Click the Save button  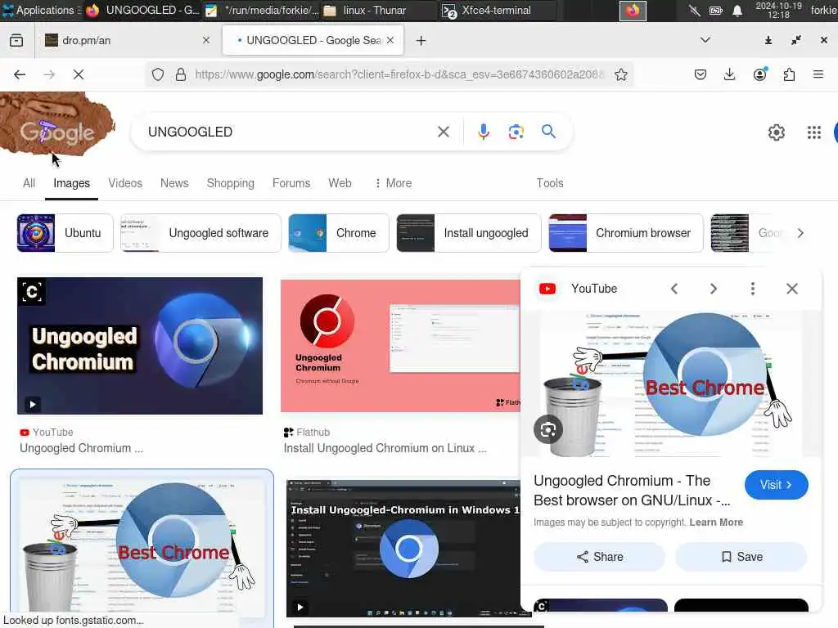pos(741,557)
